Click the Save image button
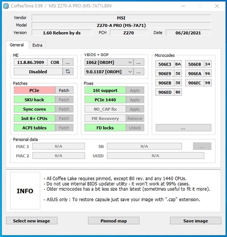Image resolution: width=227 pixels, height=237 pixels. point(196,221)
